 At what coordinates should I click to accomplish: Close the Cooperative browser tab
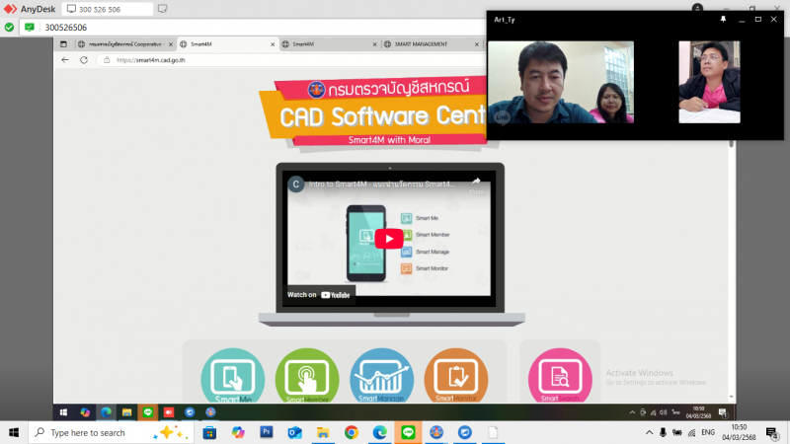pyautogui.click(x=170, y=44)
